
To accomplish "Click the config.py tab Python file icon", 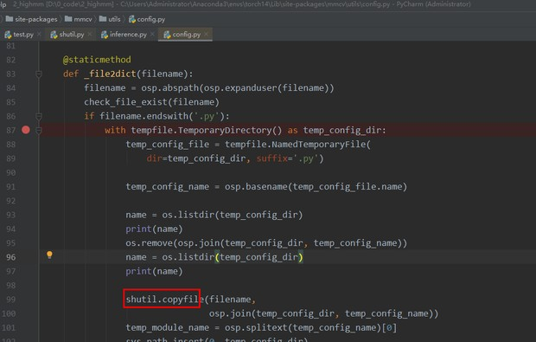I will click(167, 35).
